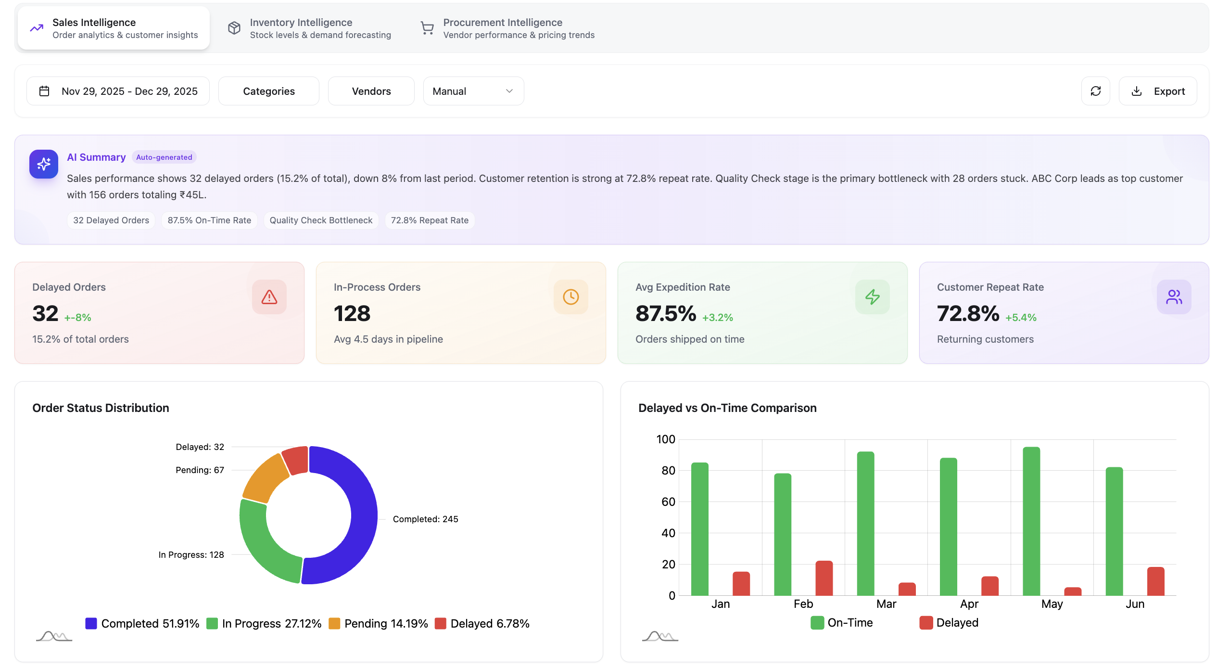Toggle Pending 14.19% legend swatch
Image resolution: width=1217 pixels, height=668 pixels.
(334, 623)
